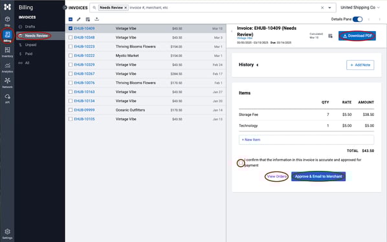The height and width of the screenshot is (242, 387).
Task: Select the checkbox for invoice EHUB-10348
Action: pos(71,38)
